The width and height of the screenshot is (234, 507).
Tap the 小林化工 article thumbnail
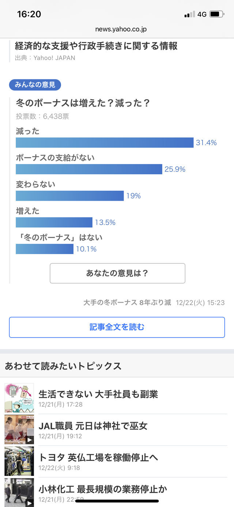click(19, 492)
